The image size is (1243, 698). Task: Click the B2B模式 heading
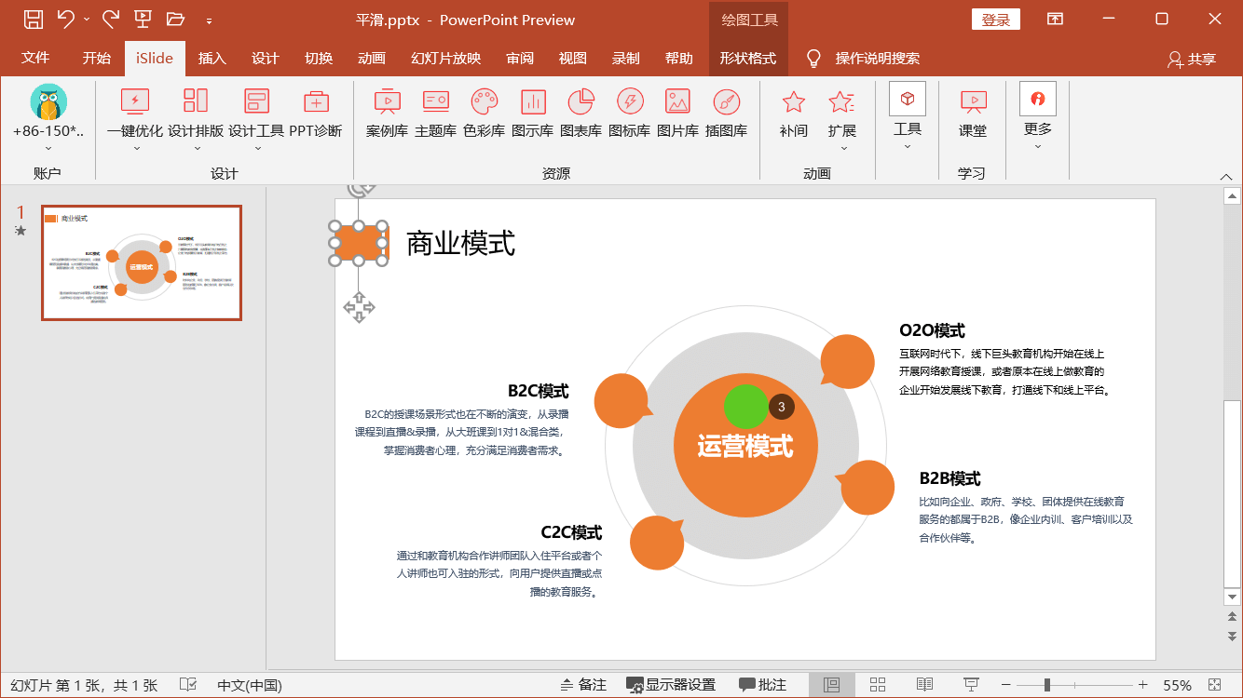coord(949,478)
